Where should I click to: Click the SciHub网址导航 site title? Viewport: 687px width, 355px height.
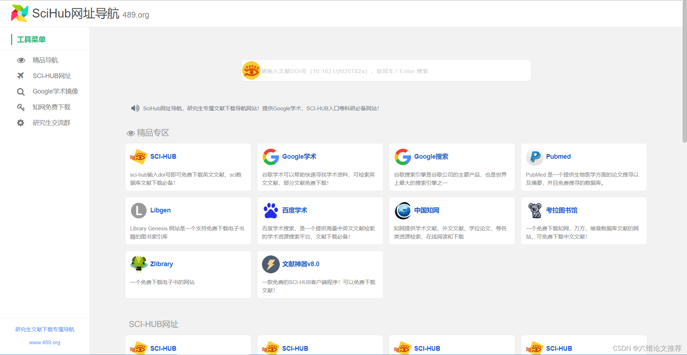pyautogui.click(x=75, y=13)
